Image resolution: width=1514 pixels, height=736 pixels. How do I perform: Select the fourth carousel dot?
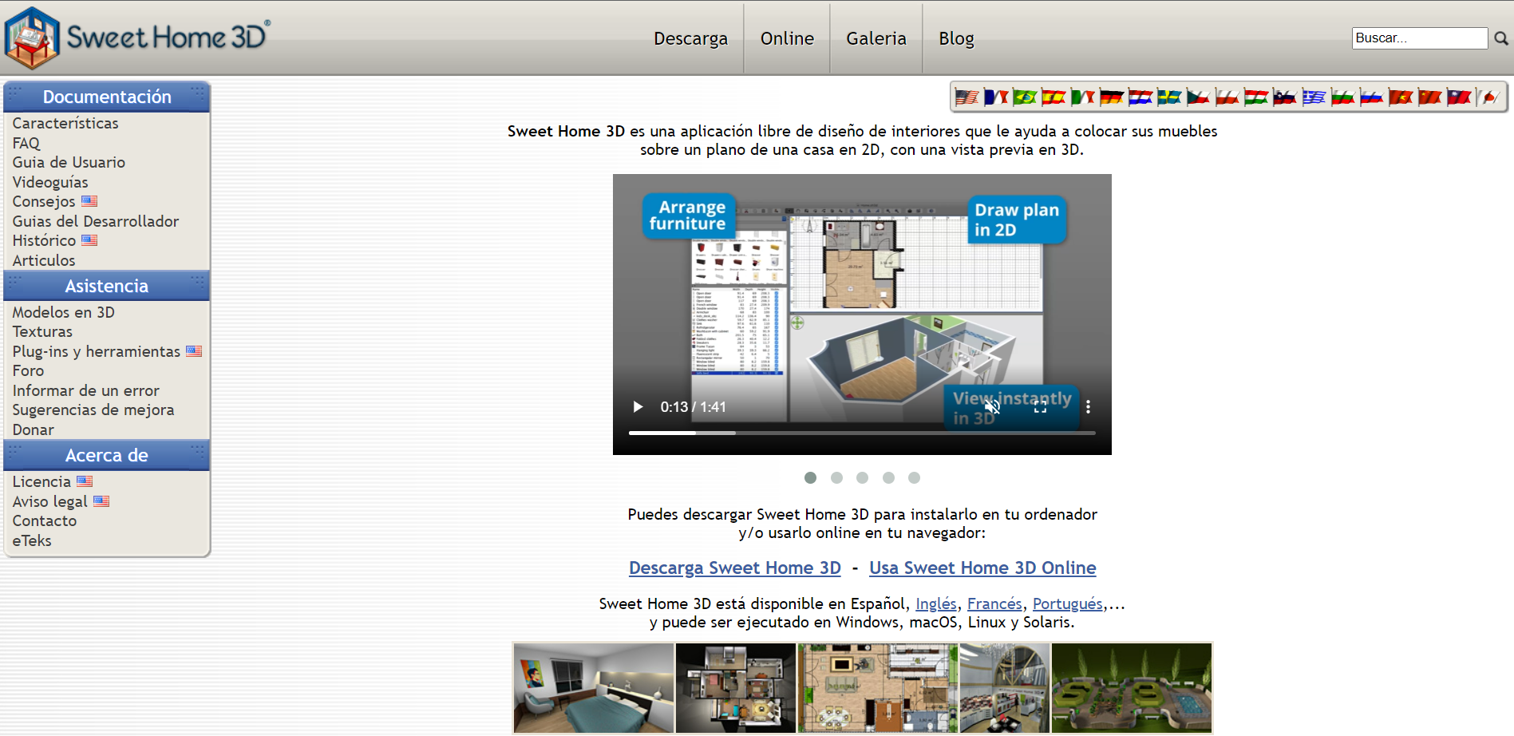[888, 477]
